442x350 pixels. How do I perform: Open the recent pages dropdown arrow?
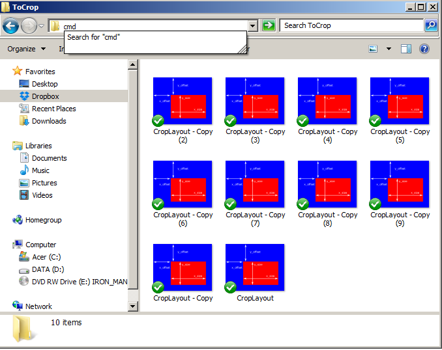(41, 26)
